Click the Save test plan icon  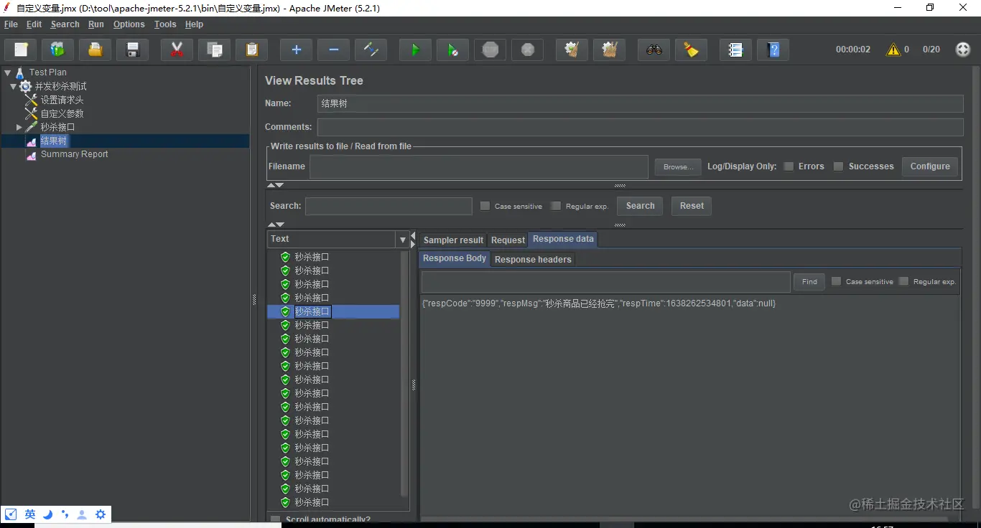point(132,49)
